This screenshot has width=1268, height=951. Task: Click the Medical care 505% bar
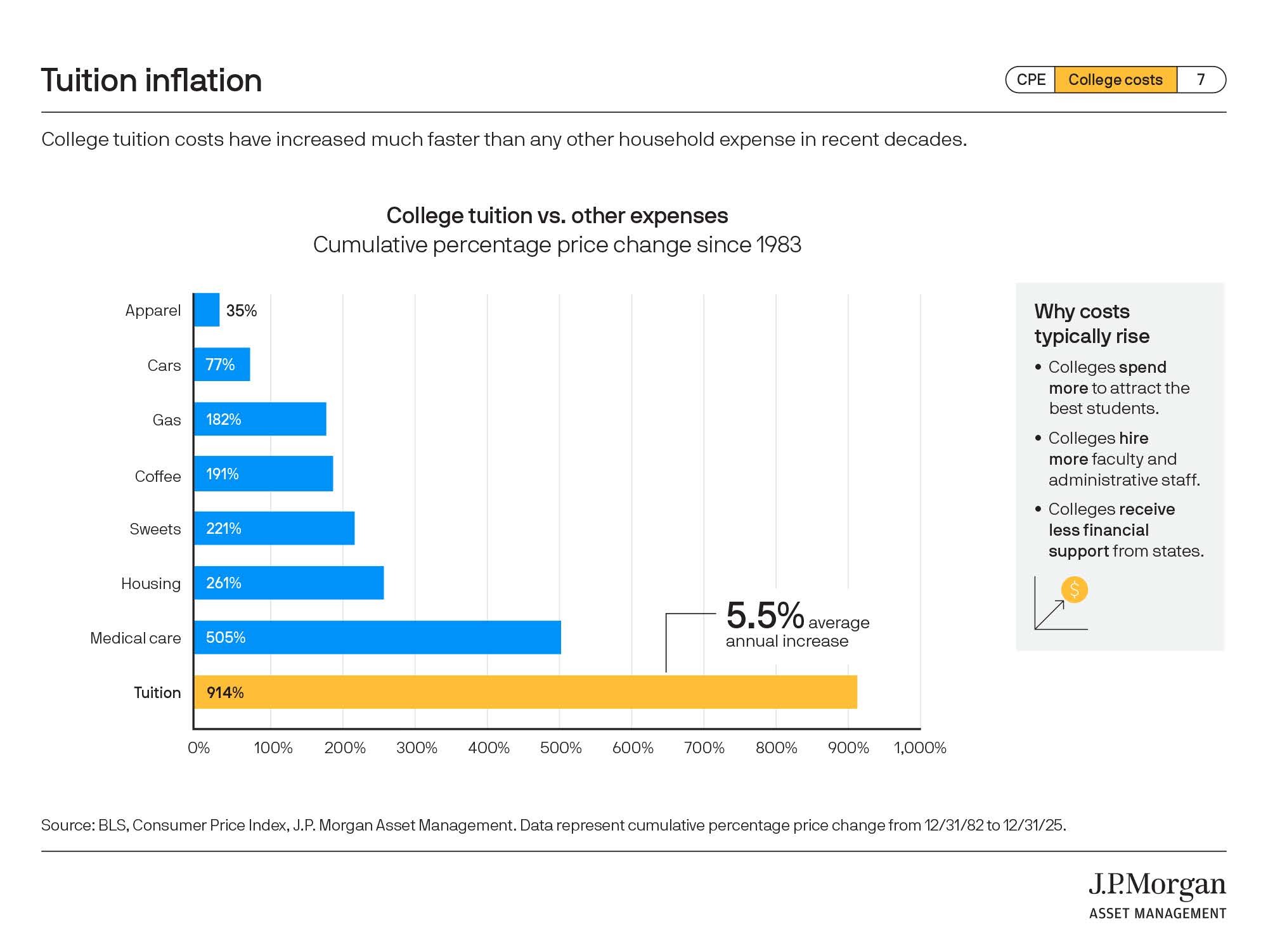coord(377,637)
